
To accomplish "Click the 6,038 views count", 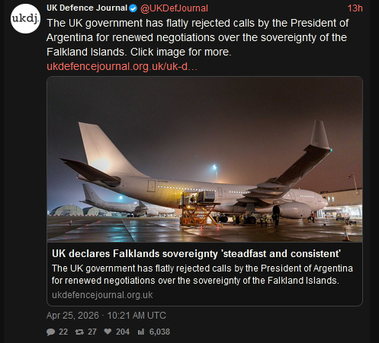I will (159, 332).
